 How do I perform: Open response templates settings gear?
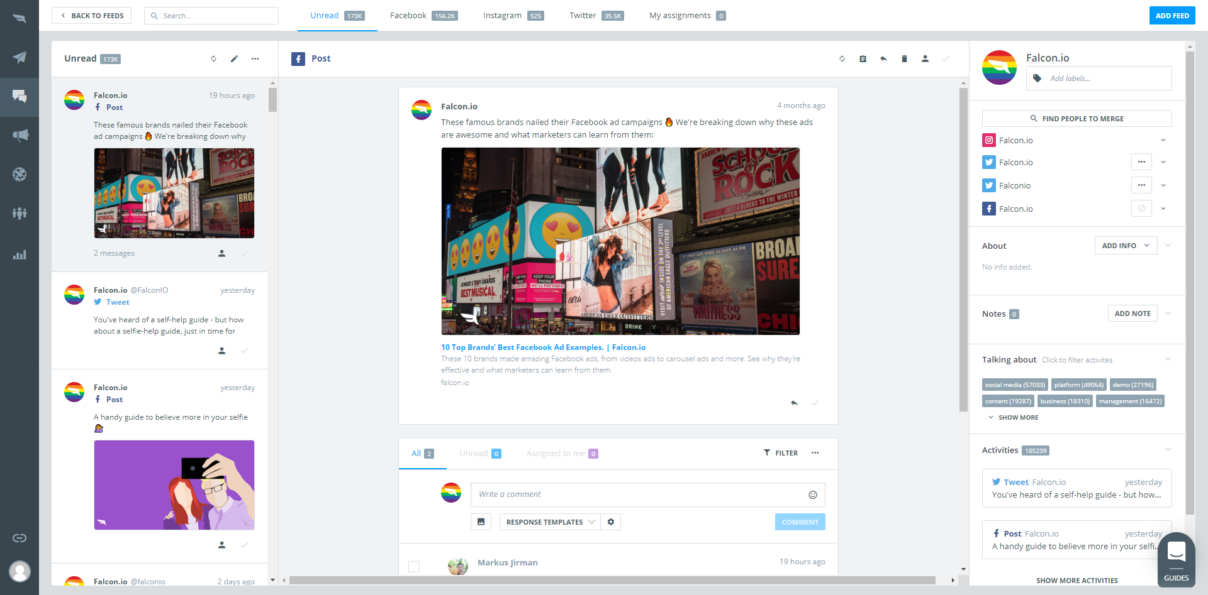610,521
